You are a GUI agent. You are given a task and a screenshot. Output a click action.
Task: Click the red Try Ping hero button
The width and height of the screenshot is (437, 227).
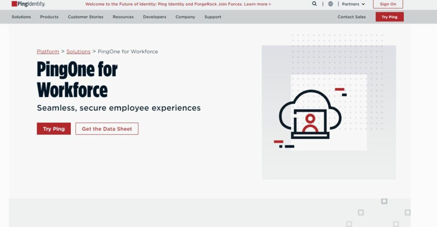(54, 129)
